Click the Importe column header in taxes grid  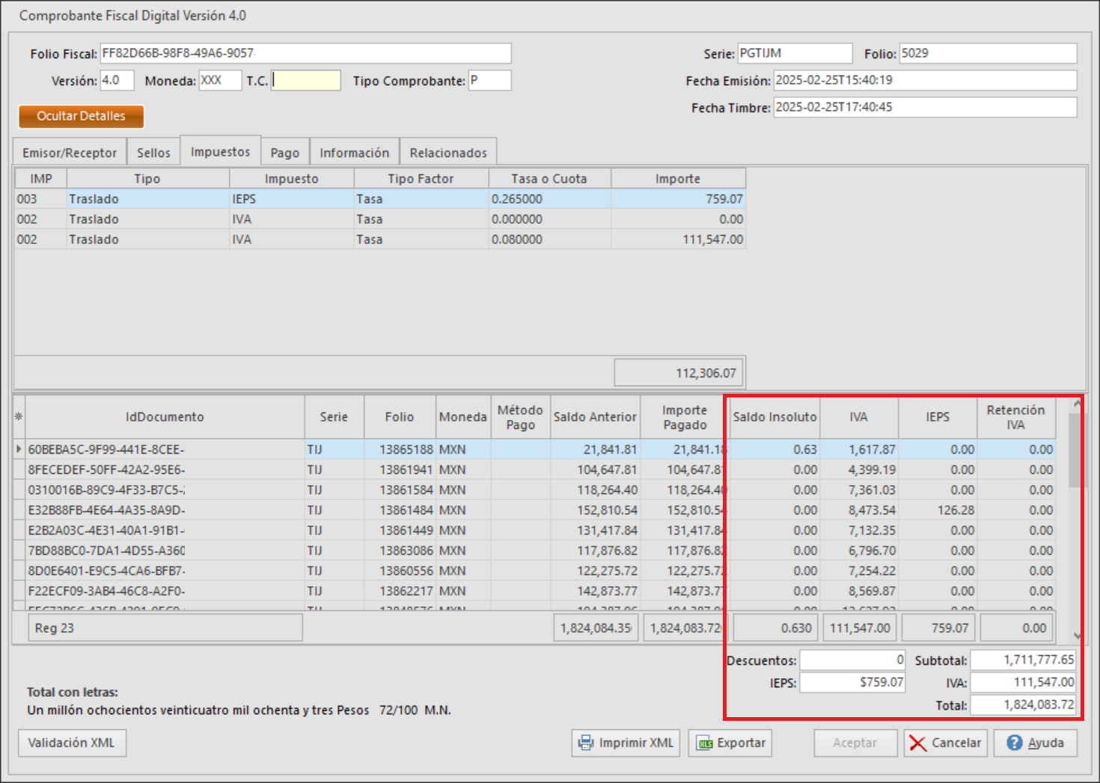(x=678, y=178)
